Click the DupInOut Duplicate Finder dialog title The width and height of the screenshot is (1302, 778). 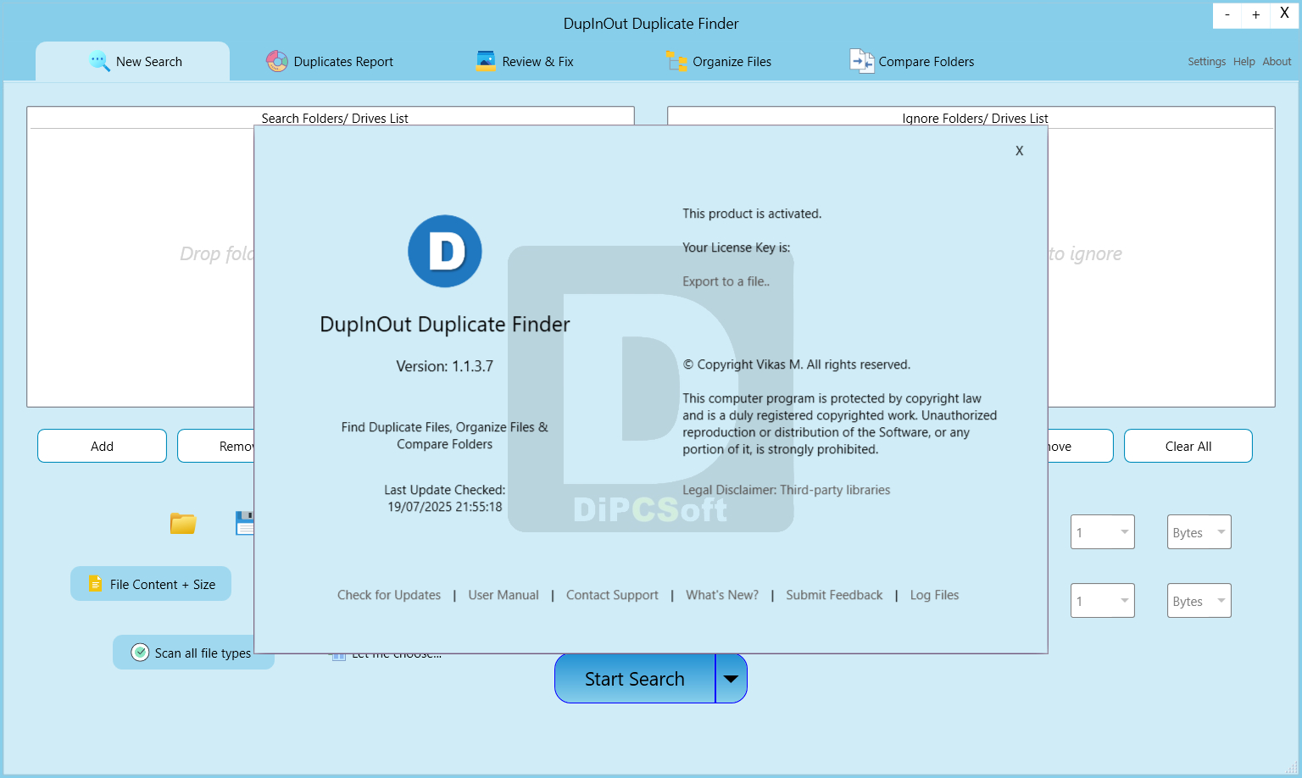point(445,324)
